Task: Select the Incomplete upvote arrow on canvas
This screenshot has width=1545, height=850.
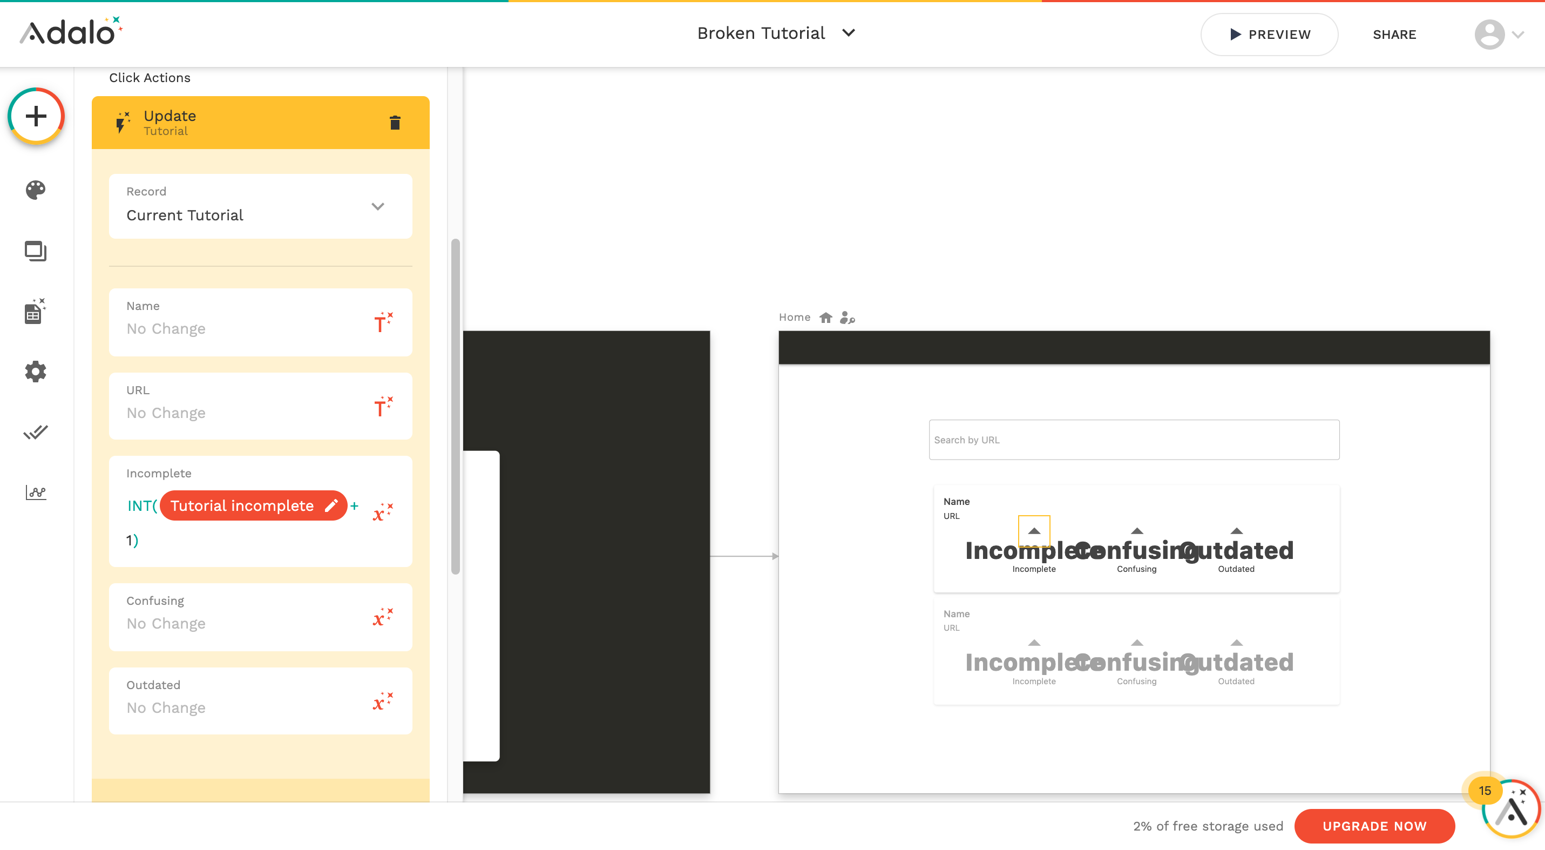Action: click(1033, 531)
